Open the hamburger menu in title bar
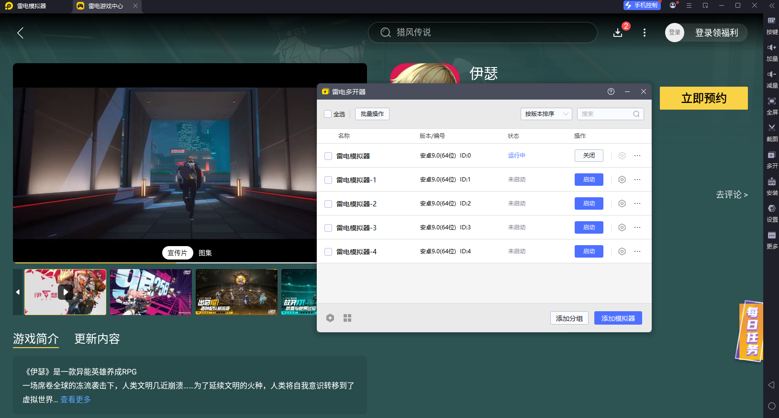 (x=689, y=5)
